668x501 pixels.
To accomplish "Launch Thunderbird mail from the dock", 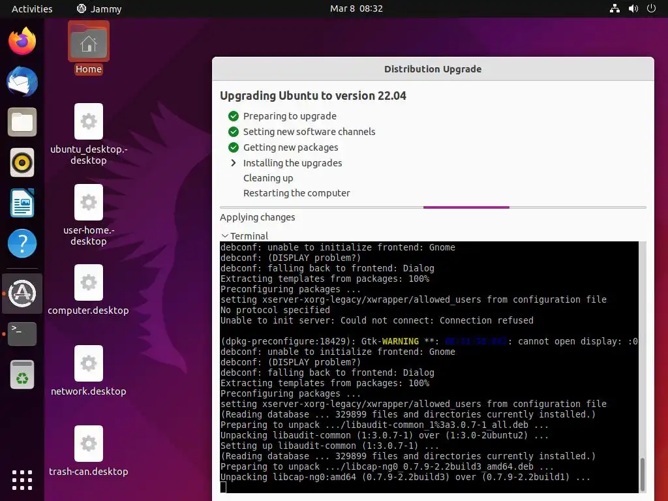I will tap(22, 82).
